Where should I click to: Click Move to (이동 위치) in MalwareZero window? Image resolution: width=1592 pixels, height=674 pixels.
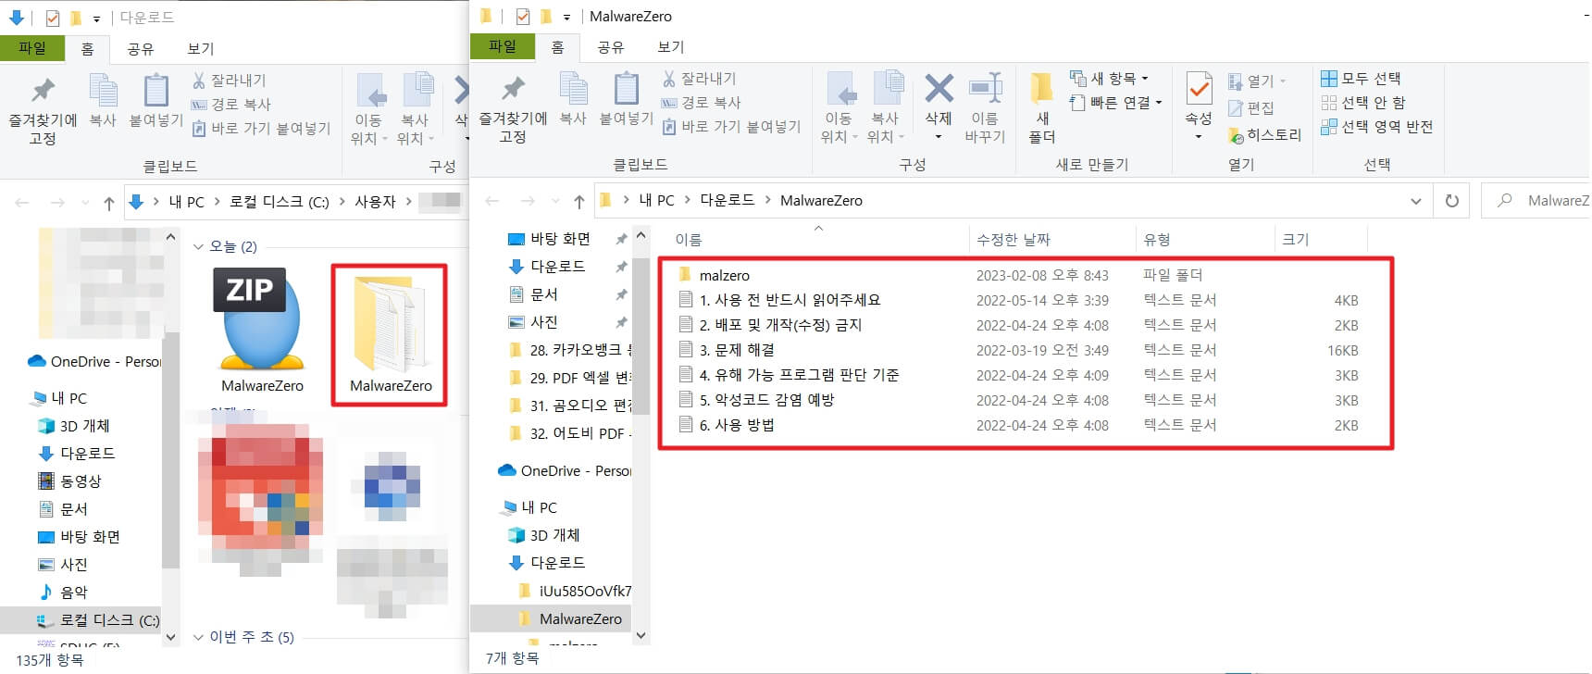coord(839,107)
